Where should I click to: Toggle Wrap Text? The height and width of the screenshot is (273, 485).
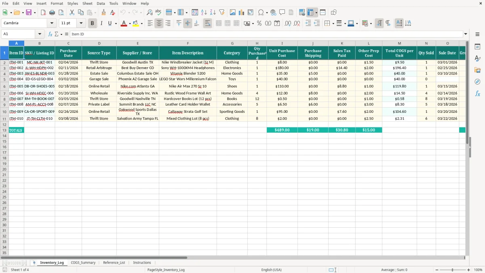click(207, 23)
